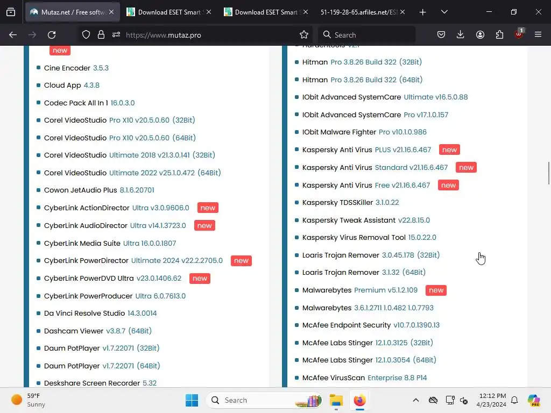Viewport: 551px width, 413px height.
Task: Show hidden system tray icons
Action: pyautogui.click(x=416, y=400)
